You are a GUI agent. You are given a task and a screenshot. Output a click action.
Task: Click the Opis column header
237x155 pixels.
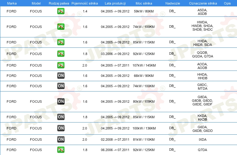[x=227, y=3]
